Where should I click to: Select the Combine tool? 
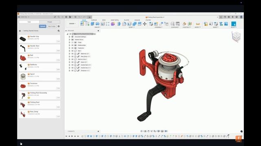click(135, 24)
